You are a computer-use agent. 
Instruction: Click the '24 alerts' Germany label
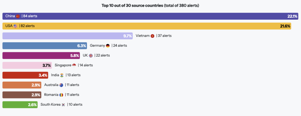(120, 46)
